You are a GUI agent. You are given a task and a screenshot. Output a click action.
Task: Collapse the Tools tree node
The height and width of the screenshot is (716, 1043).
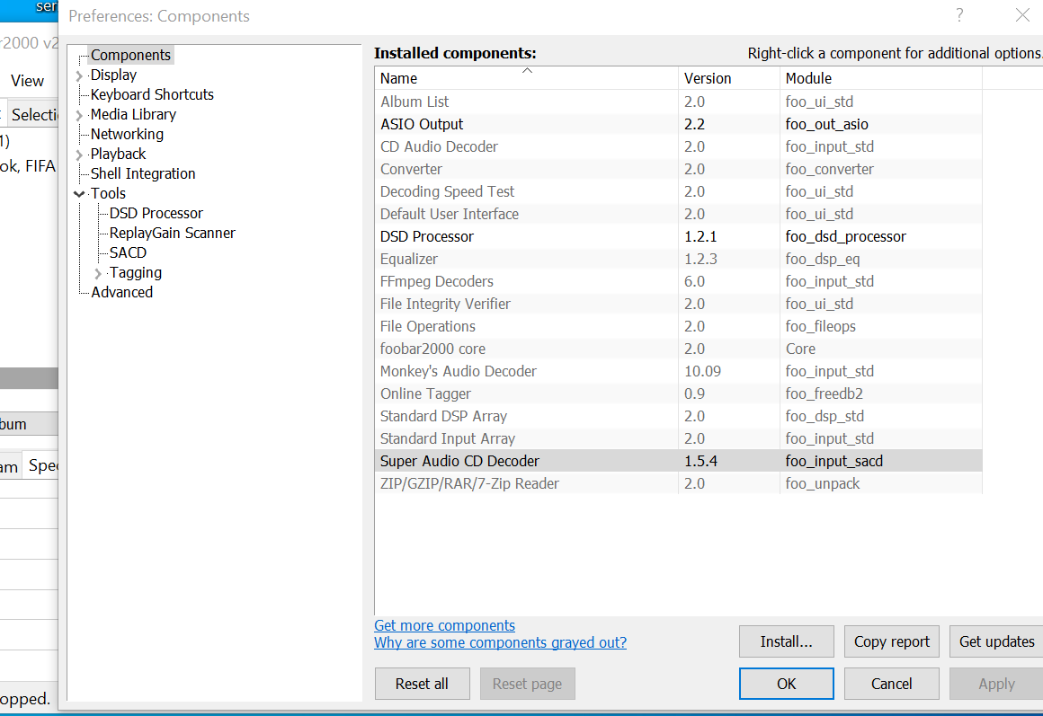[x=80, y=194]
